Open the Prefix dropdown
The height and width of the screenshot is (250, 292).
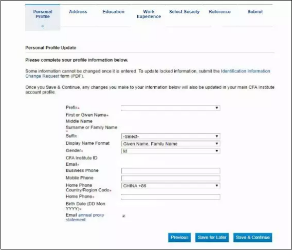coord(171,108)
